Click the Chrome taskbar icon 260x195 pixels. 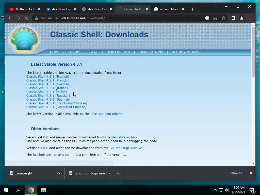(x=31, y=190)
